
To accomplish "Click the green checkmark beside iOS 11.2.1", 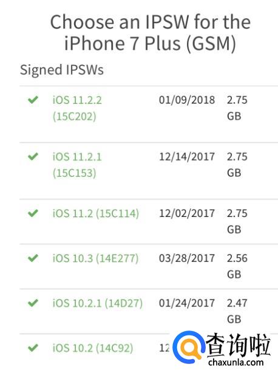I will coord(33,157).
